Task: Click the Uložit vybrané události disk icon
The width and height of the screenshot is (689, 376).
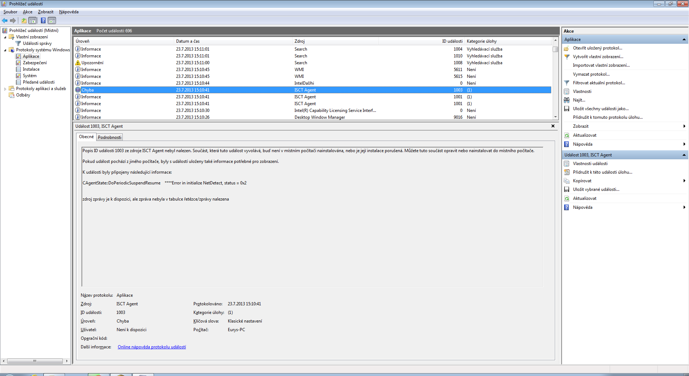Action: [567, 189]
